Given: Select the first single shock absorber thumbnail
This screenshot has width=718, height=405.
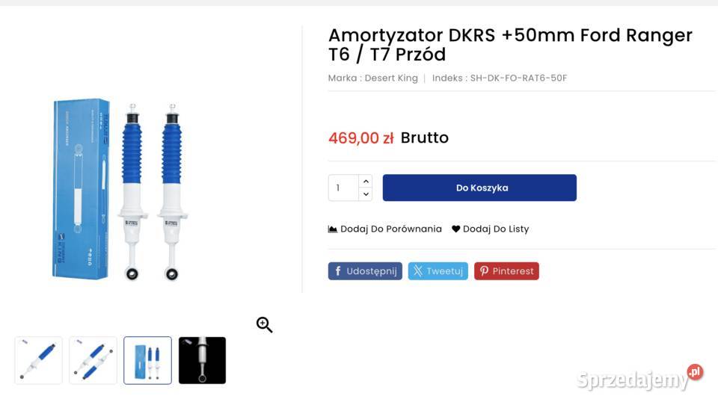Looking at the screenshot, I should coord(38,360).
